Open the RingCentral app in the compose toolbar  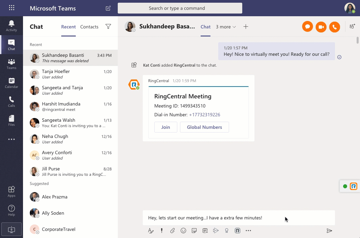coord(238,230)
